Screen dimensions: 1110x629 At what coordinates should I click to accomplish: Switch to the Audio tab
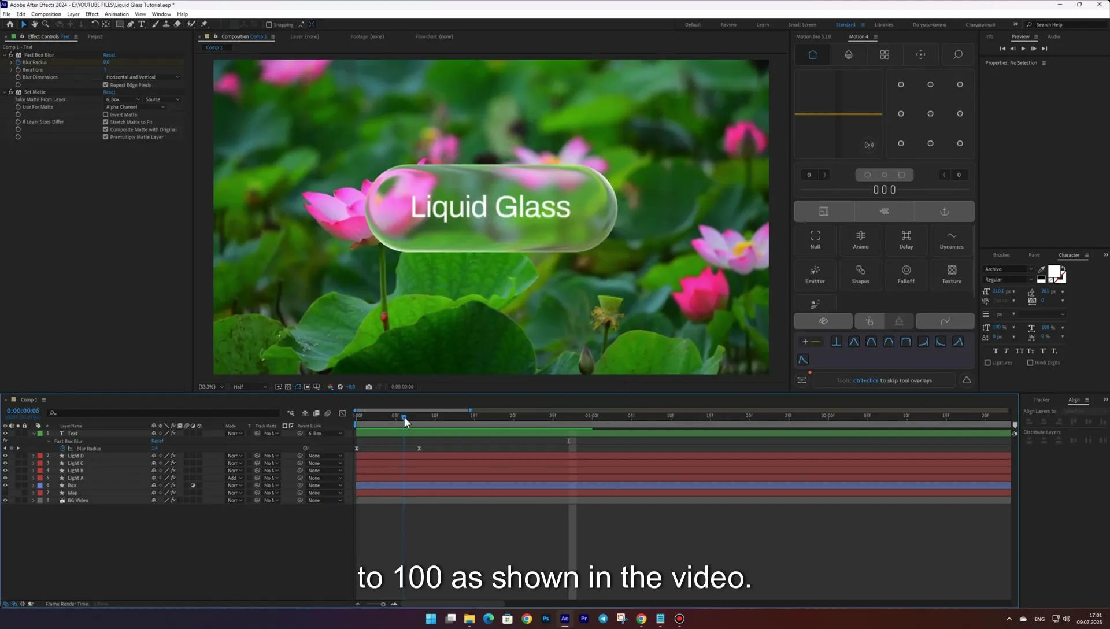pyautogui.click(x=1054, y=36)
